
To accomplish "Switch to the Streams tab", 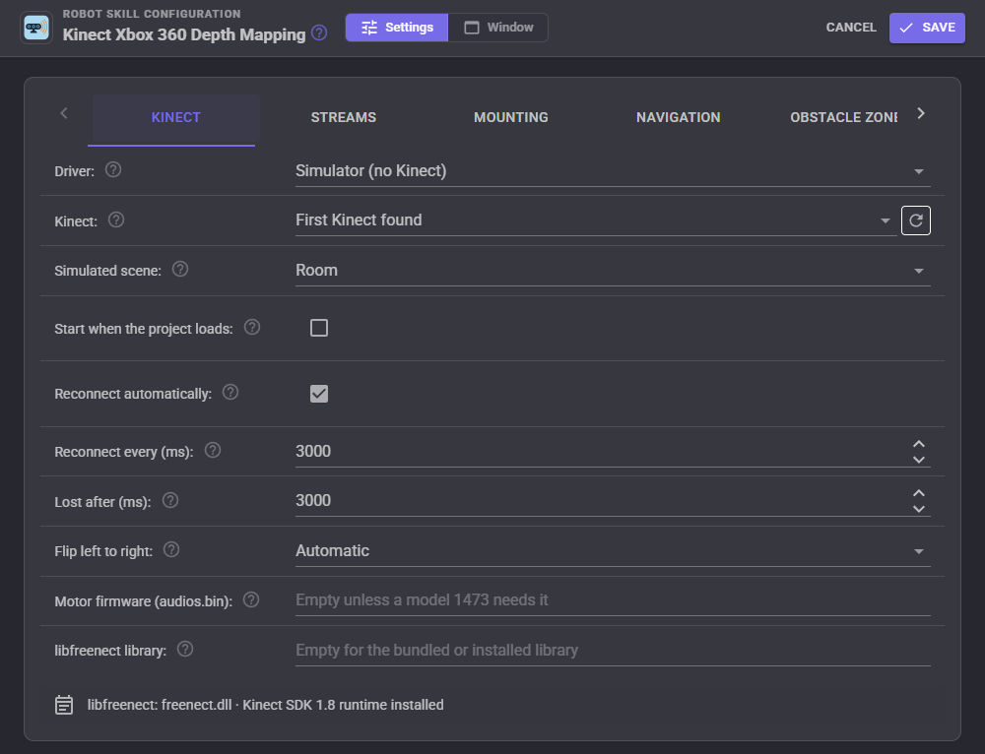I will pyautogui.click(x=344, y=117).
